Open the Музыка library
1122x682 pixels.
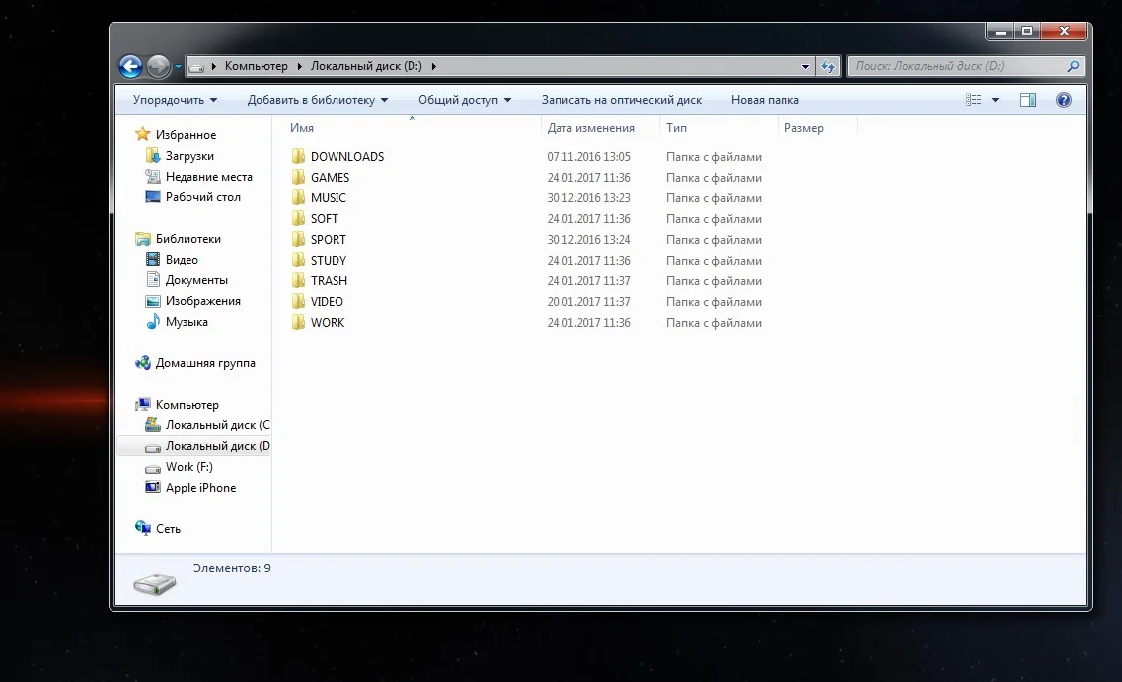(187, 322)
